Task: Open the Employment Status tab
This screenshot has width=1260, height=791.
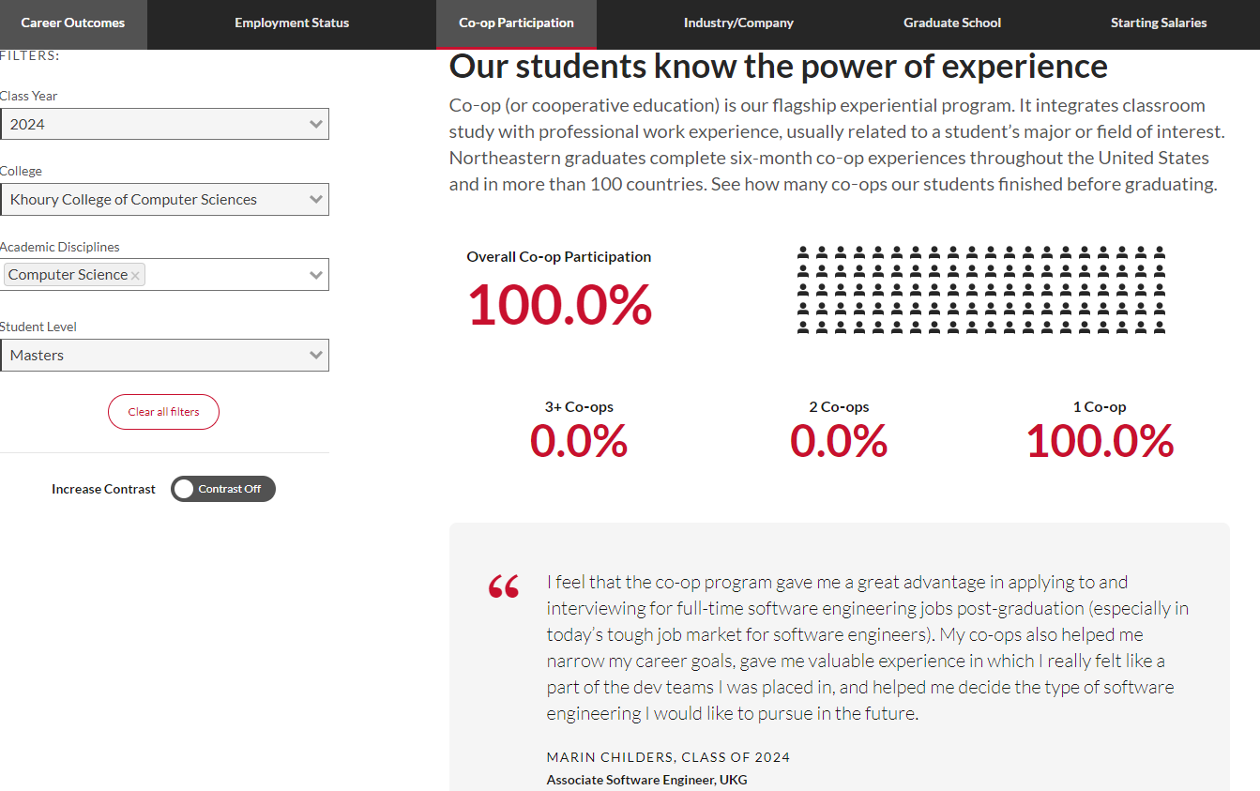Action: [292, 23]
